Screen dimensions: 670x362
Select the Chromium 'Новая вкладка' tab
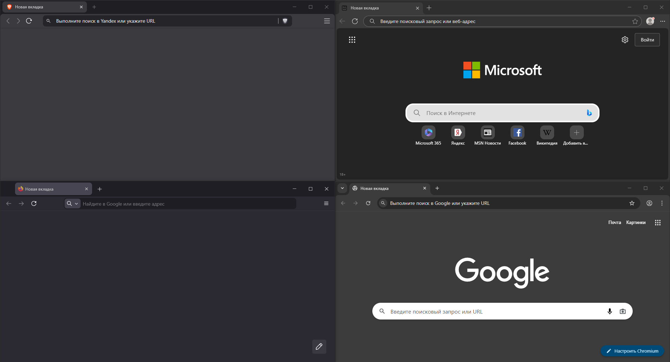(x=389, y=188)
